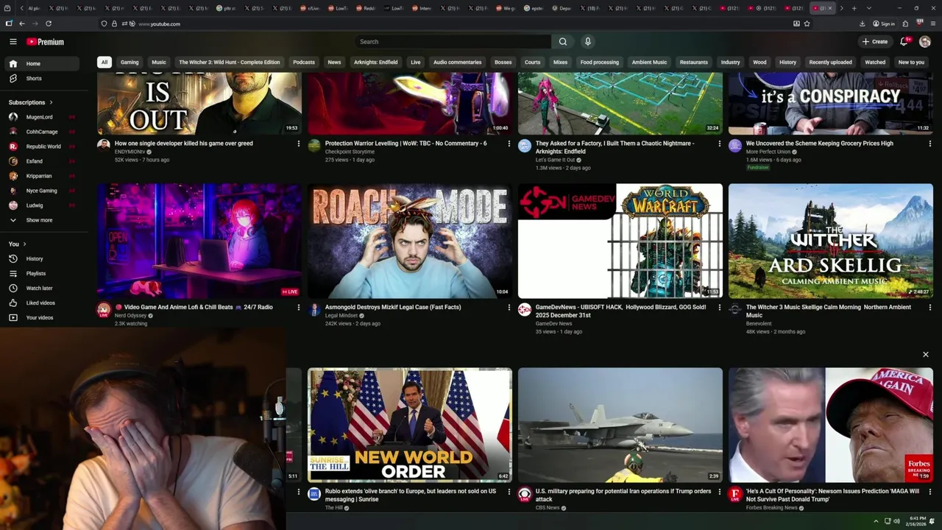Viewport: 942px width, 530px height.
Task: Open the Create menu button
Action: [x=875, y=42]
